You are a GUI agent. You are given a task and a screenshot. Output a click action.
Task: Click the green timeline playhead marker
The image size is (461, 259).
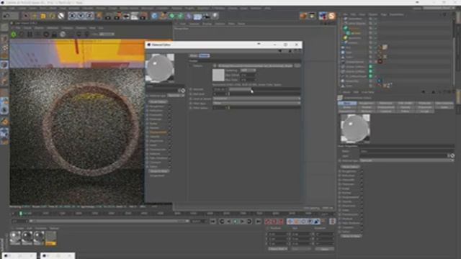click(21, 214)
